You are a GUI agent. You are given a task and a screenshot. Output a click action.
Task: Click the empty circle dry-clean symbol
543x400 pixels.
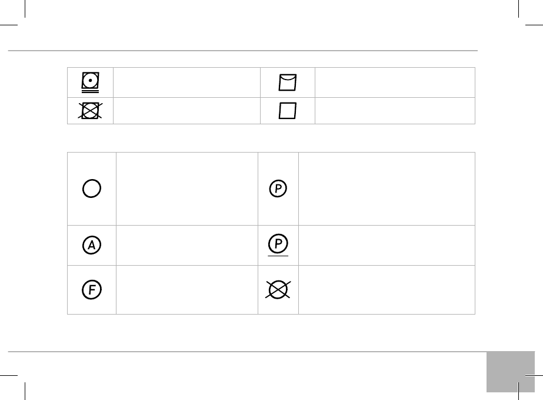92,189
